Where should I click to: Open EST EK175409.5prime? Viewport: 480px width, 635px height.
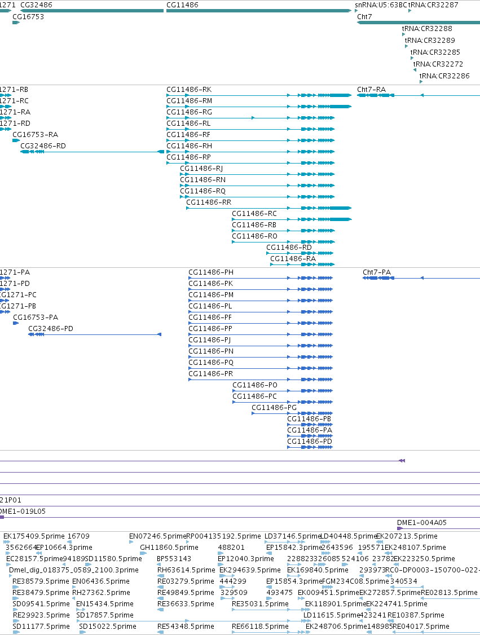7,542
